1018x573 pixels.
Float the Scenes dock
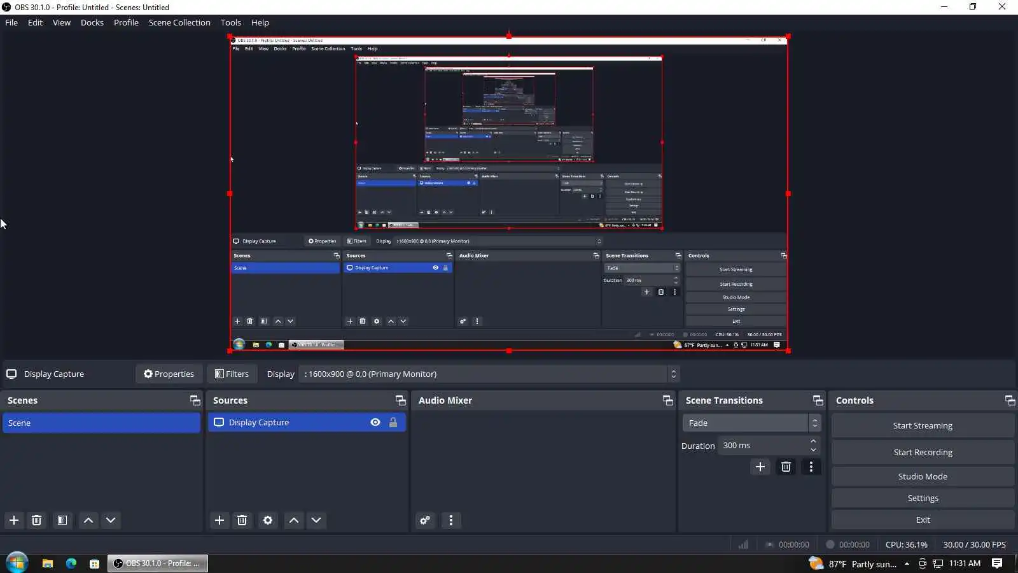pos(195,400)
